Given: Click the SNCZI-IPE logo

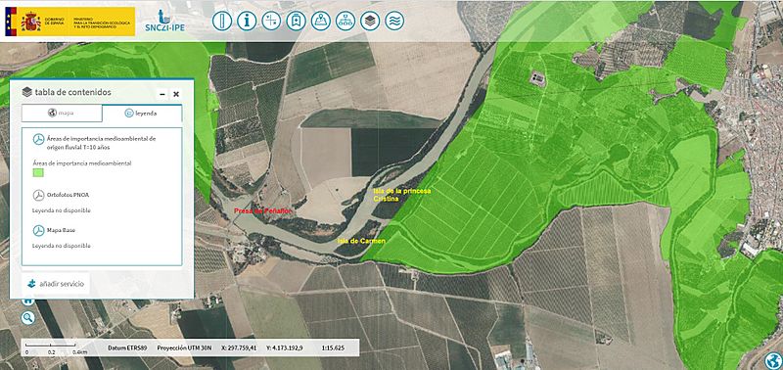Looking at the screenshot, I should [164, 21].
